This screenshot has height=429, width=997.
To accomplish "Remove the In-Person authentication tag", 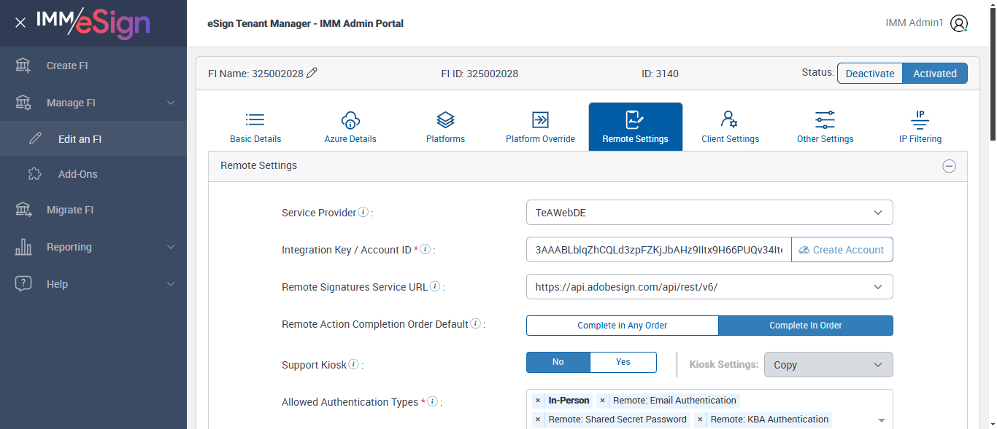I will 538,401.
